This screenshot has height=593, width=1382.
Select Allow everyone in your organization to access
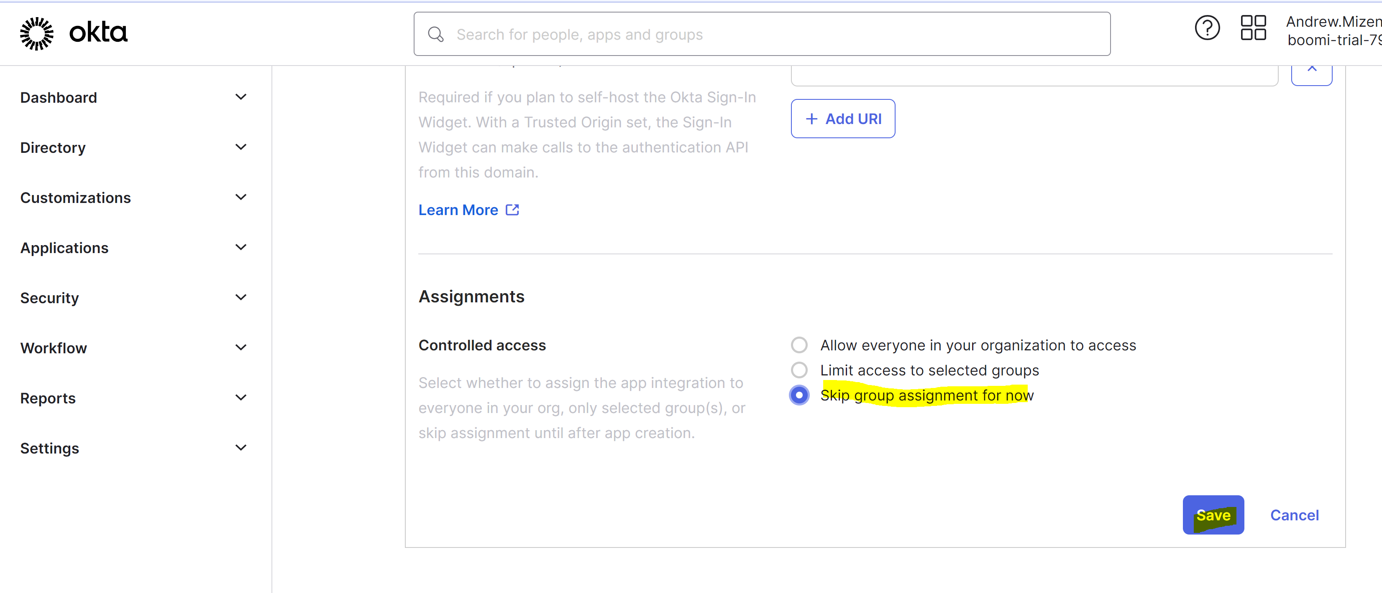coord(799,345)
